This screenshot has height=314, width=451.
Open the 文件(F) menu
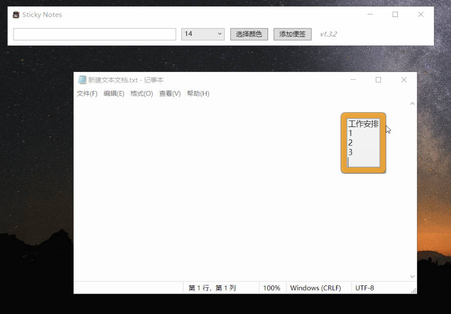tap(87, 93)
